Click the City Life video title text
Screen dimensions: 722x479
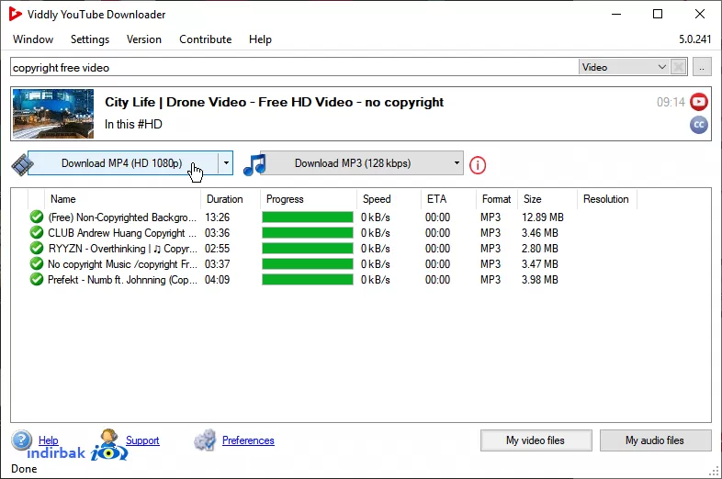274,102
